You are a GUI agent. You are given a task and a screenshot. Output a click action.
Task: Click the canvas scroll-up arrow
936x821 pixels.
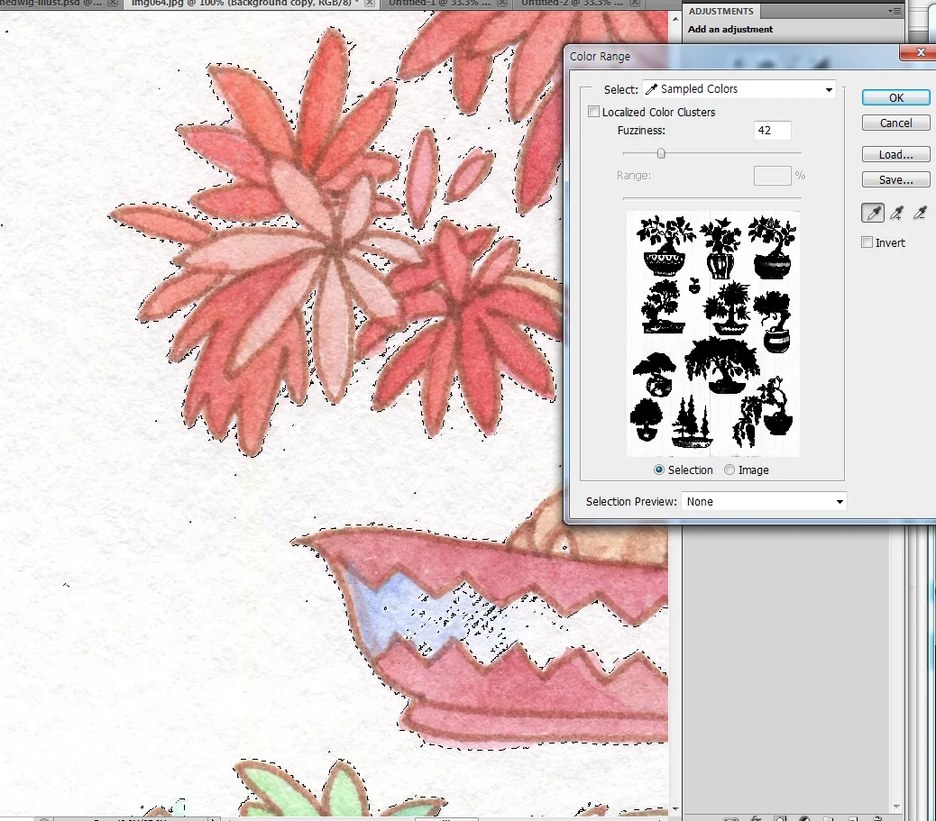pyautogui.click(x=675, y=19)
